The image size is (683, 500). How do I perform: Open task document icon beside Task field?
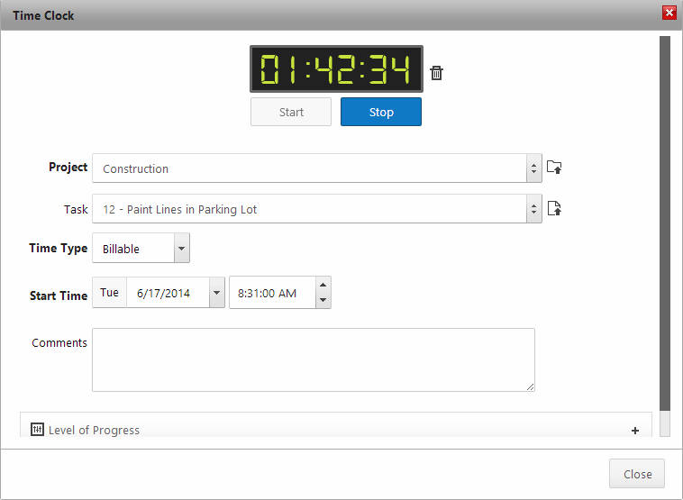click(554, 208)
